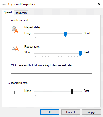This screenshot has width=103, height=117.
Task: Select the Speed tab
Action: [8, 12]
